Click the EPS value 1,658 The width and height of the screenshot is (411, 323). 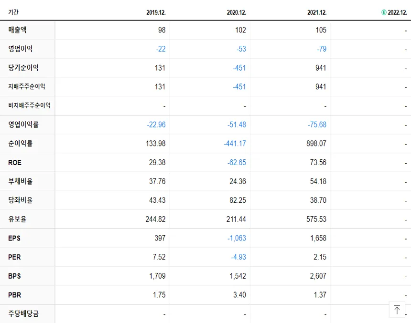click(318, 238)
